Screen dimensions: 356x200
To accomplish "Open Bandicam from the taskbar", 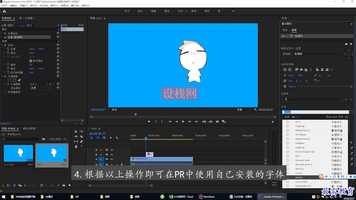I will [x=207, y=197].
